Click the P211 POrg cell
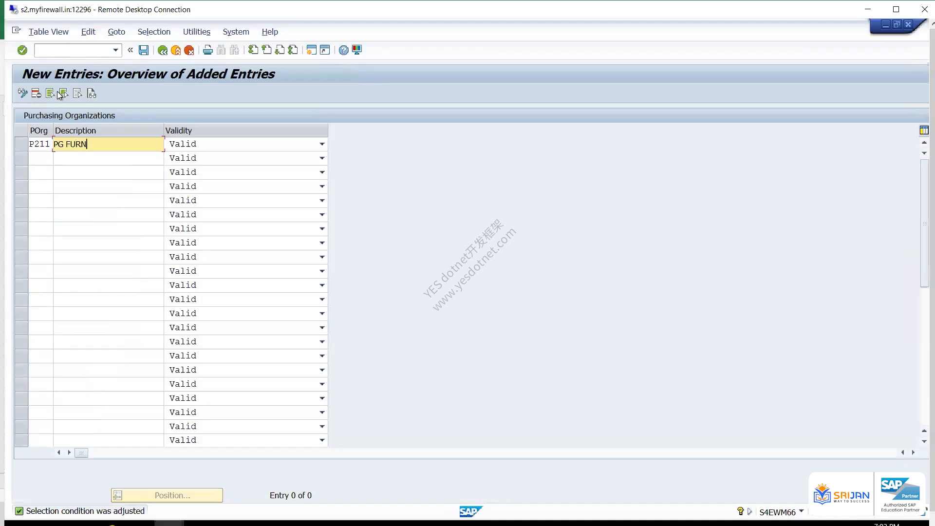The width and height of the screenshot is (935, 526). tap(40, 144)
